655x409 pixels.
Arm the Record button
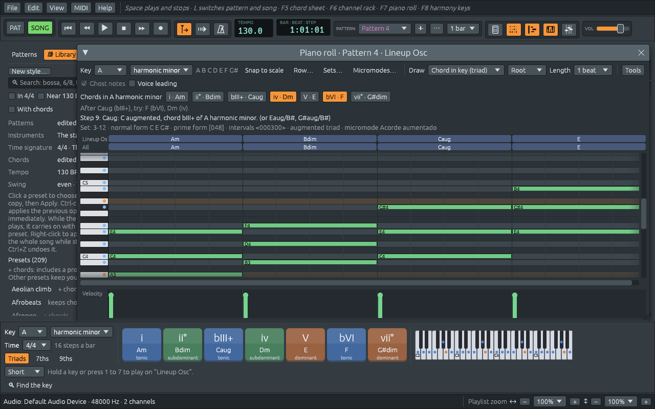tap(161, 29)
